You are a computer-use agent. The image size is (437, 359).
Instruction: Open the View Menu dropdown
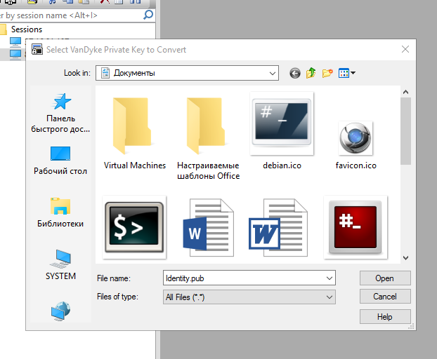click(x=348, y=73)
